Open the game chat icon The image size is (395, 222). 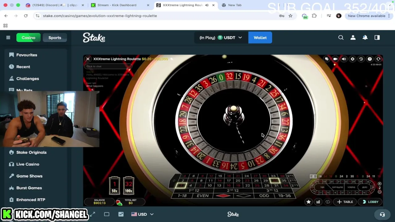pyautogui.click(x=326, y=59)
